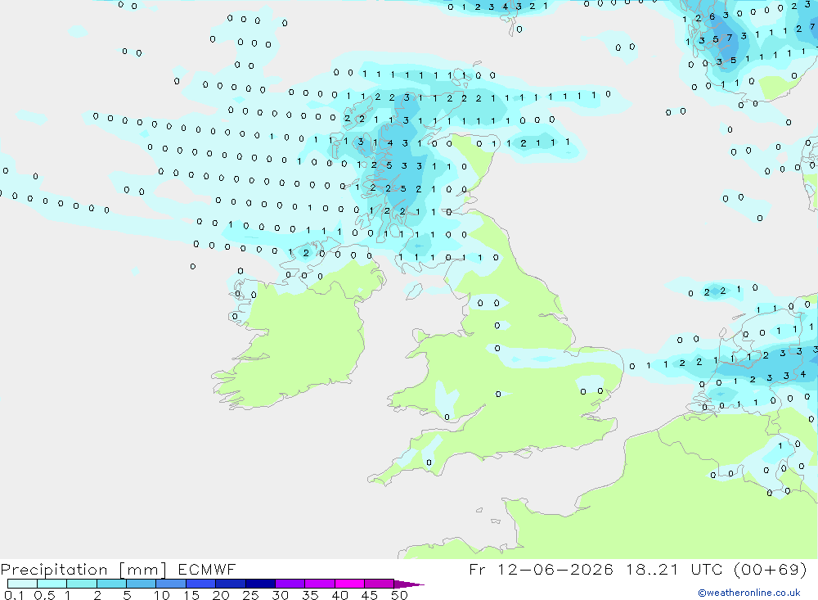Screen dimensions: 818x600
Task: Click legend scale label '10'
Action: (x=162, y=595)
